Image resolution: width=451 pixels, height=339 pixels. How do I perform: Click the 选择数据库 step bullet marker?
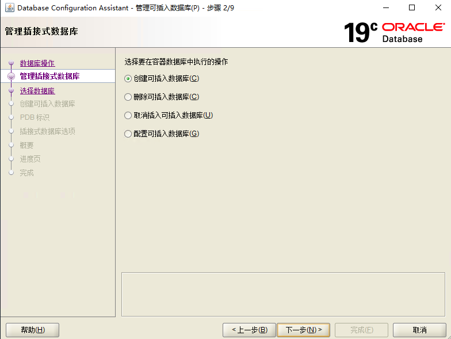pos(12,91)
